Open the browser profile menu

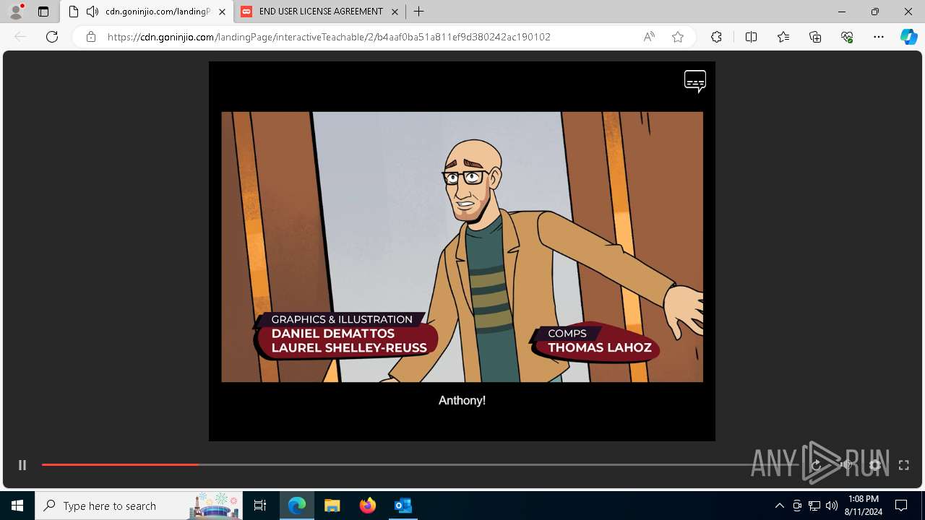pos(16,12)
